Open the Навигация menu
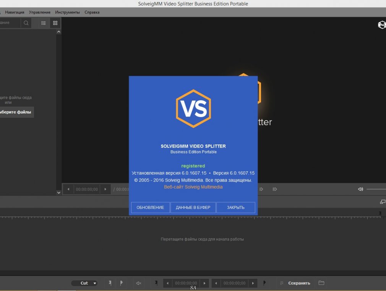 (15, 12)
